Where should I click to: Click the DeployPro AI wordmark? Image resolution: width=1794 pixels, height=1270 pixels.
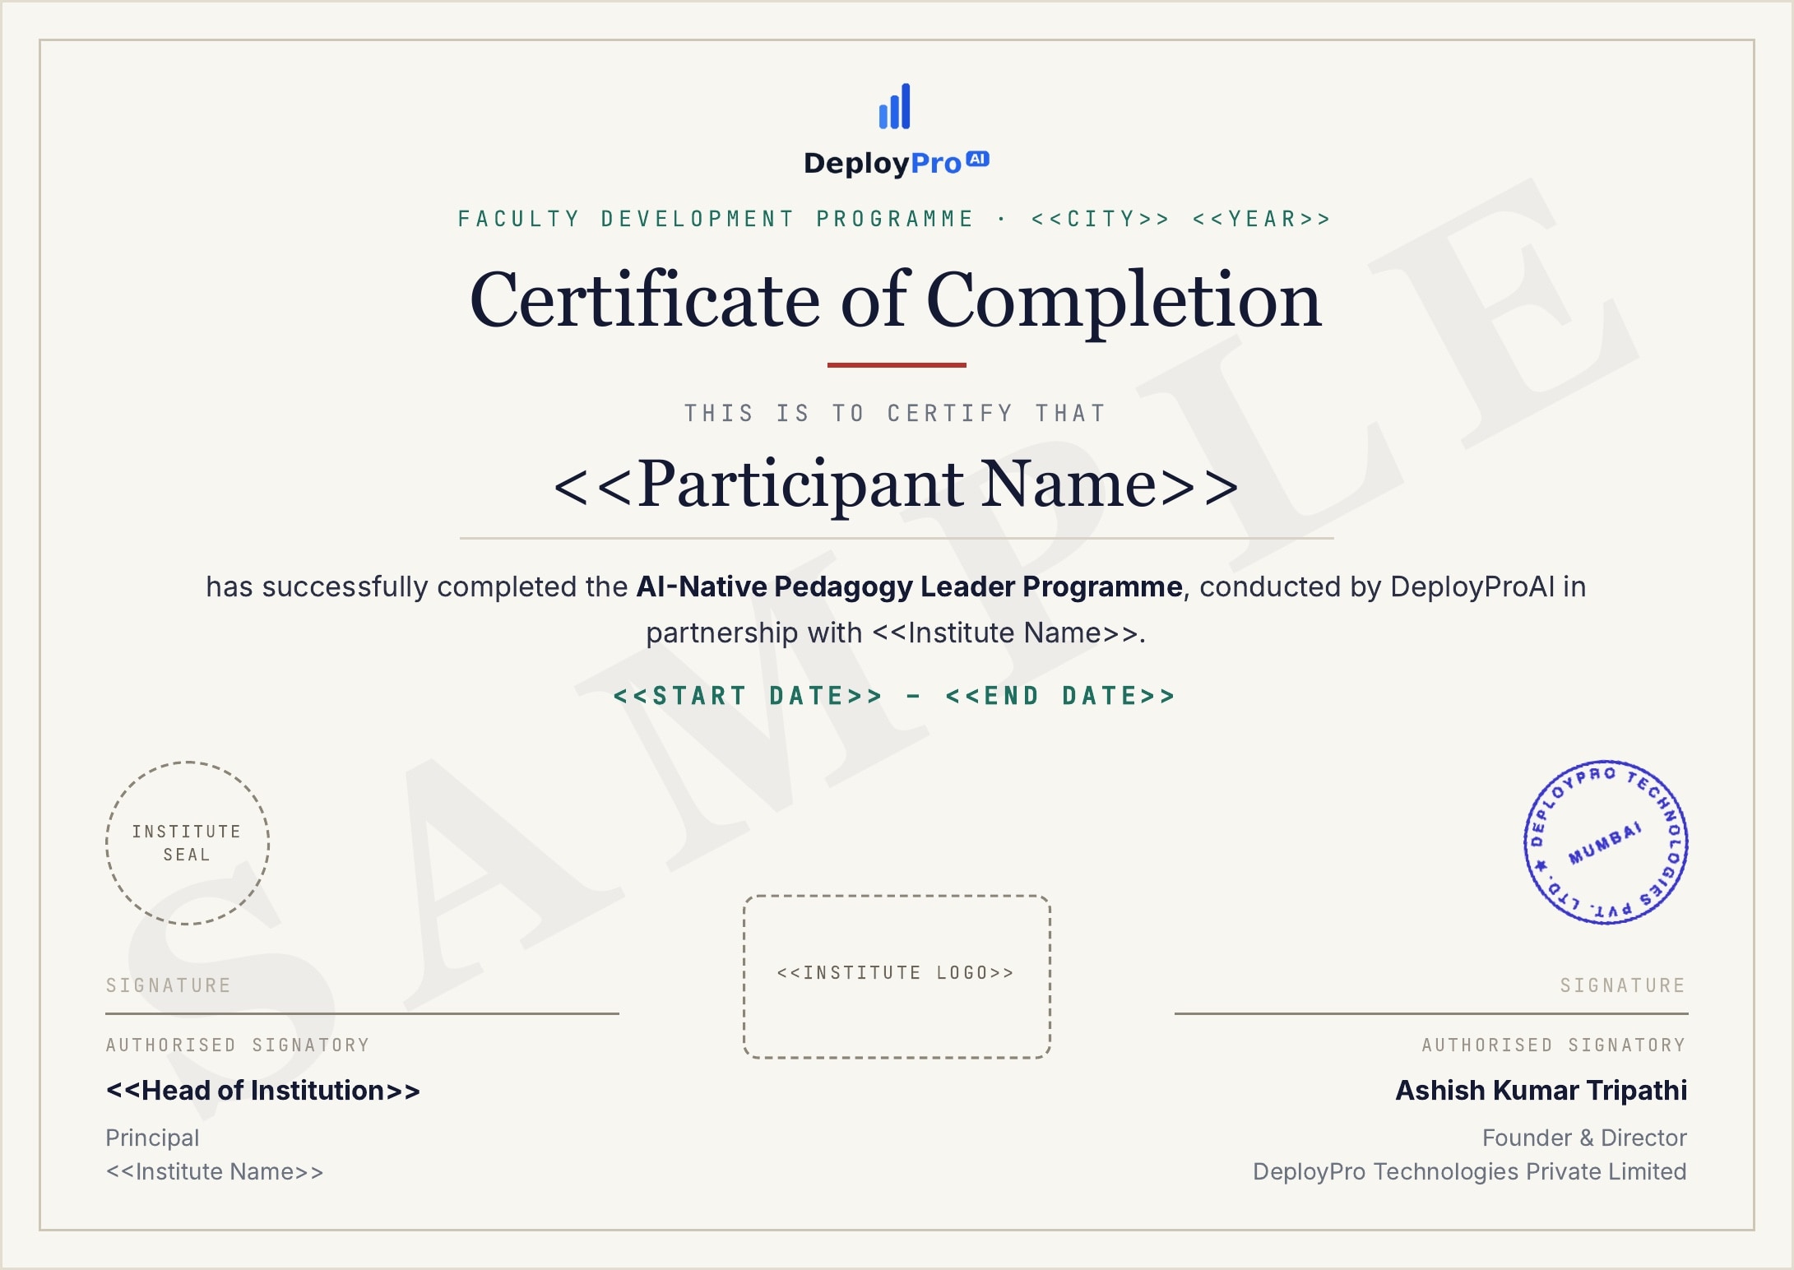coord(897,163)
